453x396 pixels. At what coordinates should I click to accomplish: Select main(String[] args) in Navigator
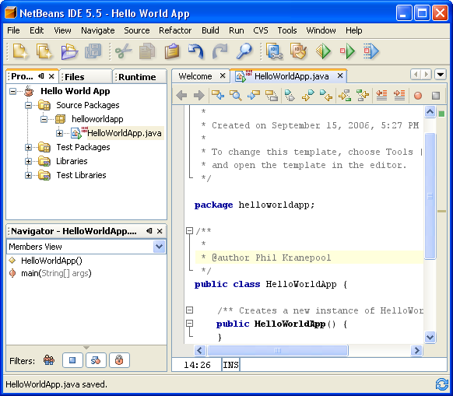pos(56,273)
